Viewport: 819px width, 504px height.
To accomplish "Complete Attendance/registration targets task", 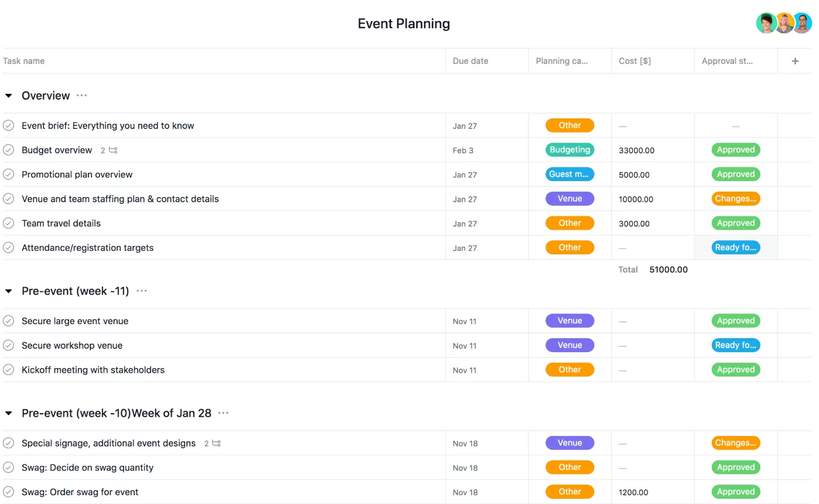I will click(x=8, y=248).
